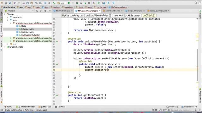This screenshot has height=113, width=202.
Task: Click the Find magnifier icon in toolbar
Action: (x=37, y=3)
